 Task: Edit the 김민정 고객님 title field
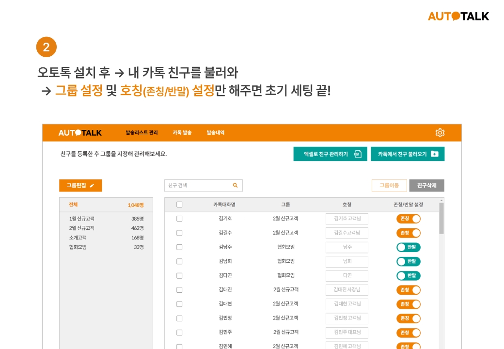pyautogui.click(x=347, y=318)
